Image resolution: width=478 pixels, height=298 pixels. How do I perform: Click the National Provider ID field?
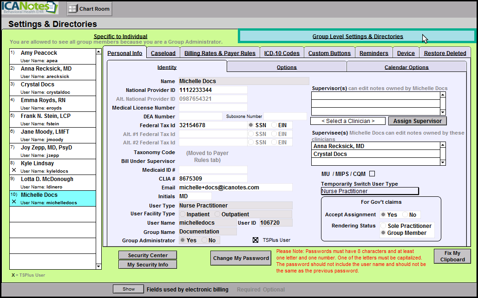point(213,90)
